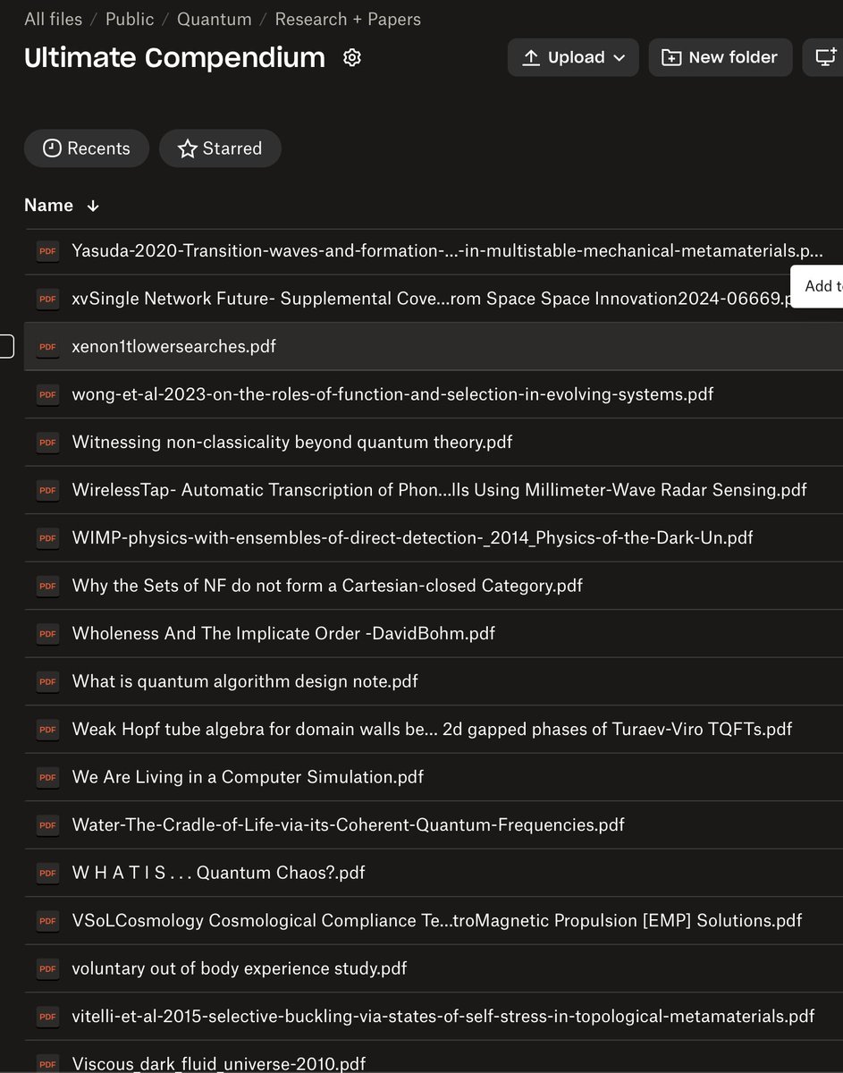Open folder settings gear beside Ultimate Compendium
843x1073 pixels.
click(352, 58)
